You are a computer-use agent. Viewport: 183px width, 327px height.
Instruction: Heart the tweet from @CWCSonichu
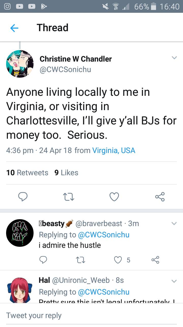[114, 197]
